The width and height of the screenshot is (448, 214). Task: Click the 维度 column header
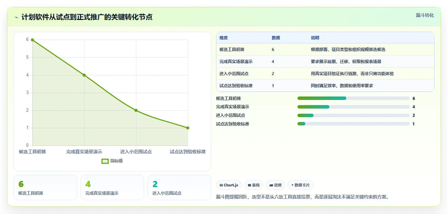224,38
